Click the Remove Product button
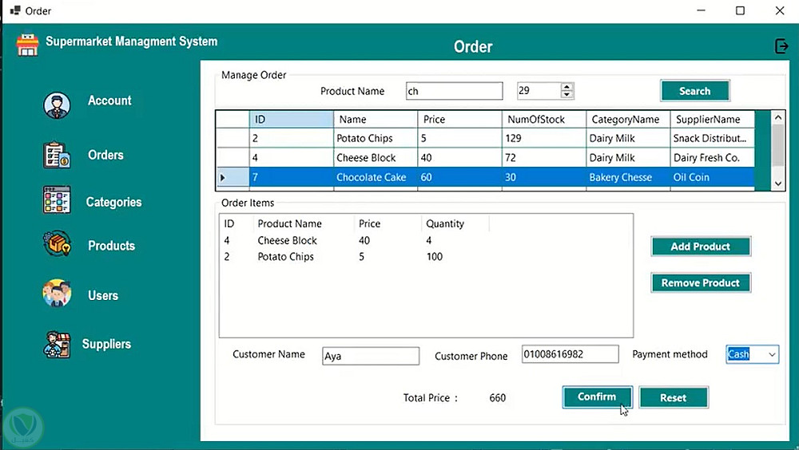This screenshot has width=799, height=450. point(701,282)
